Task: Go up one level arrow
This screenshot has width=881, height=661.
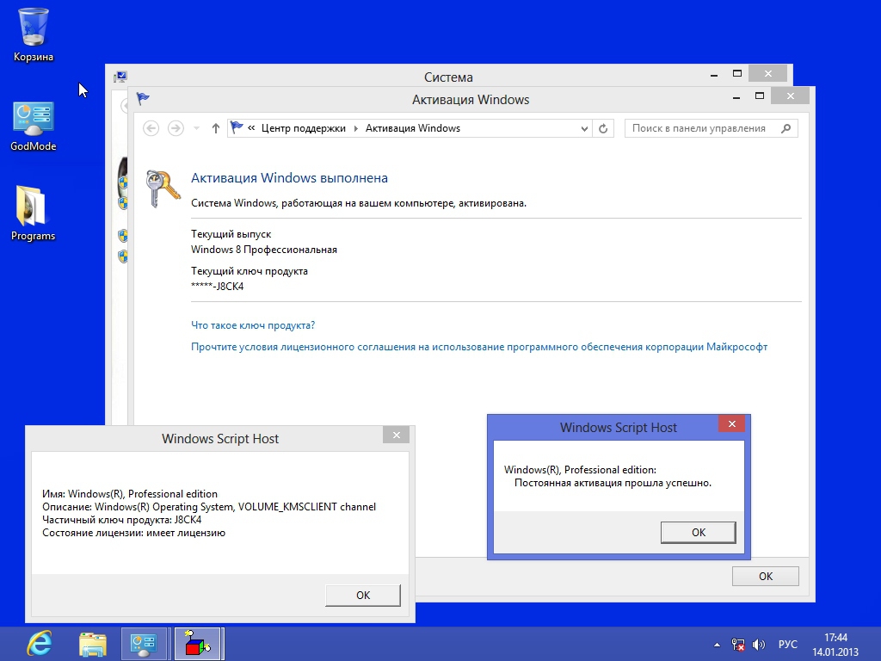Action: click(216, 128)
